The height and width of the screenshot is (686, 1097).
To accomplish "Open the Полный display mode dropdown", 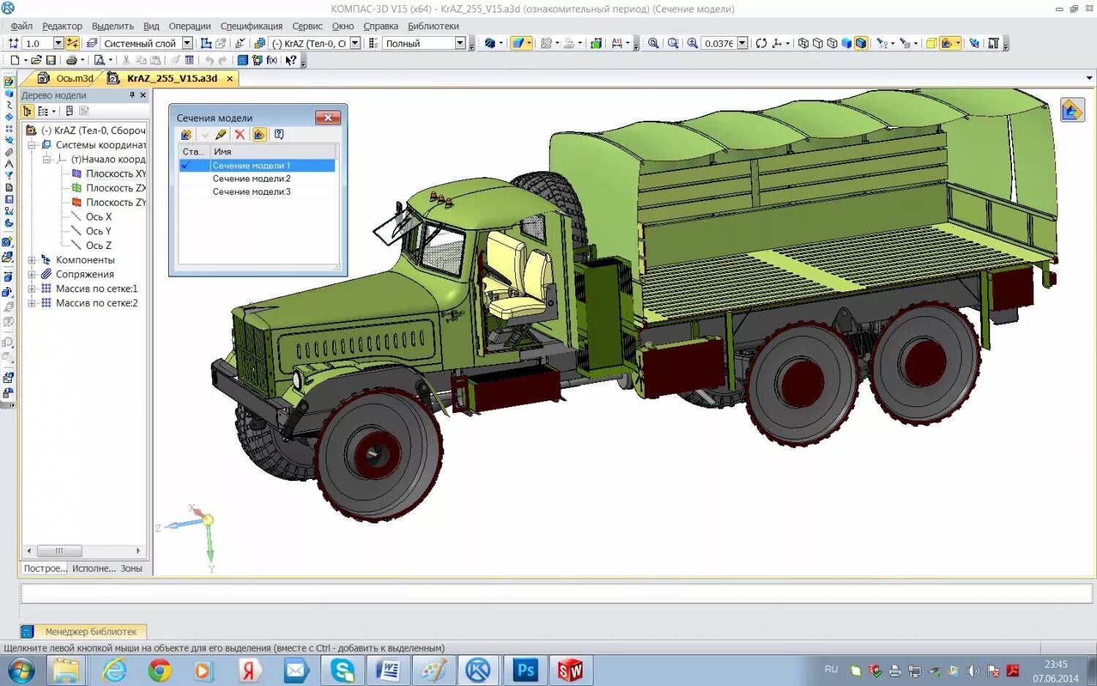I will tap(460, 43).
